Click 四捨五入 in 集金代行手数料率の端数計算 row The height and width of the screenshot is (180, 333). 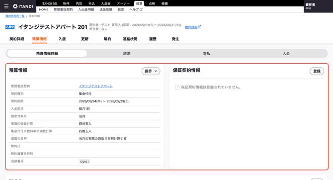(x=85, y=131)
